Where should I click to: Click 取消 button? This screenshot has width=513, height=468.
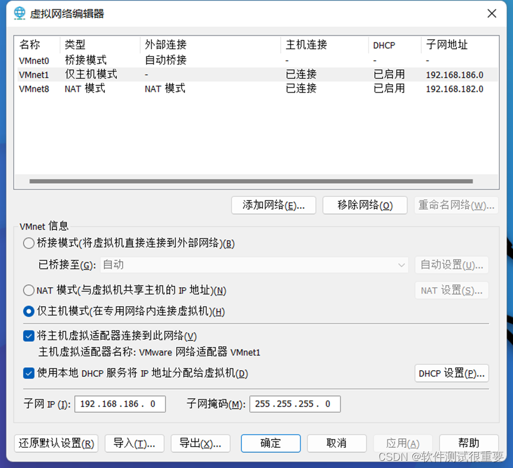click(x=337, y=444)
